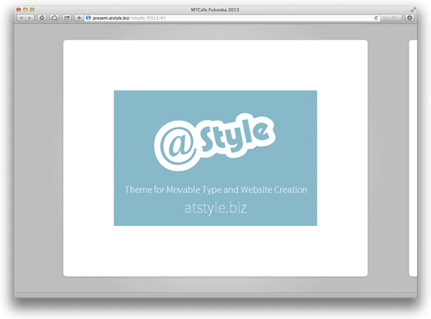Go back with the Safari back arrow
The height and width of the screenshot is (319, 431).
pyautogui.click(x=22, y=18)
